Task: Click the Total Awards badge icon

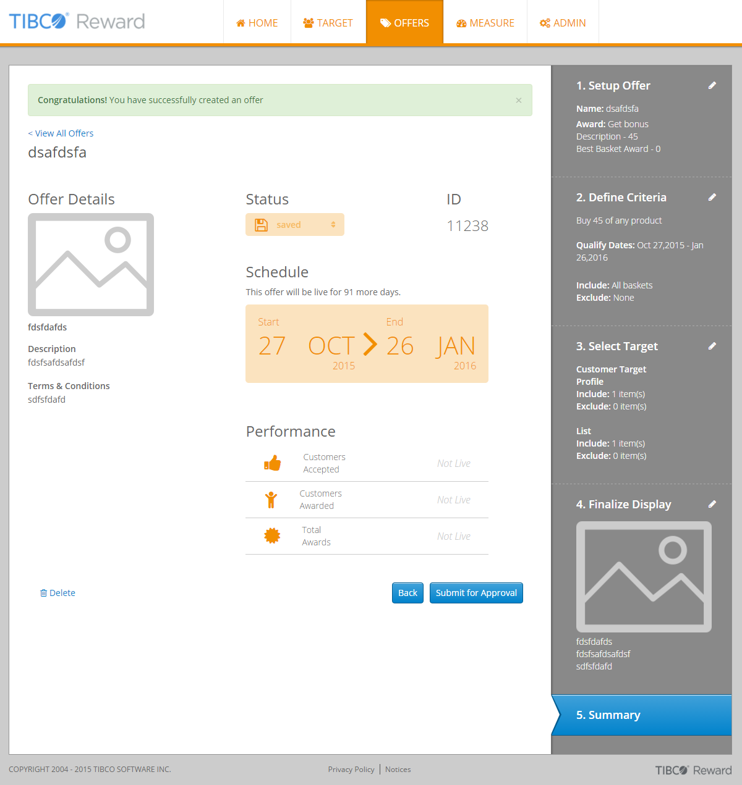Action: pos(272,536)
